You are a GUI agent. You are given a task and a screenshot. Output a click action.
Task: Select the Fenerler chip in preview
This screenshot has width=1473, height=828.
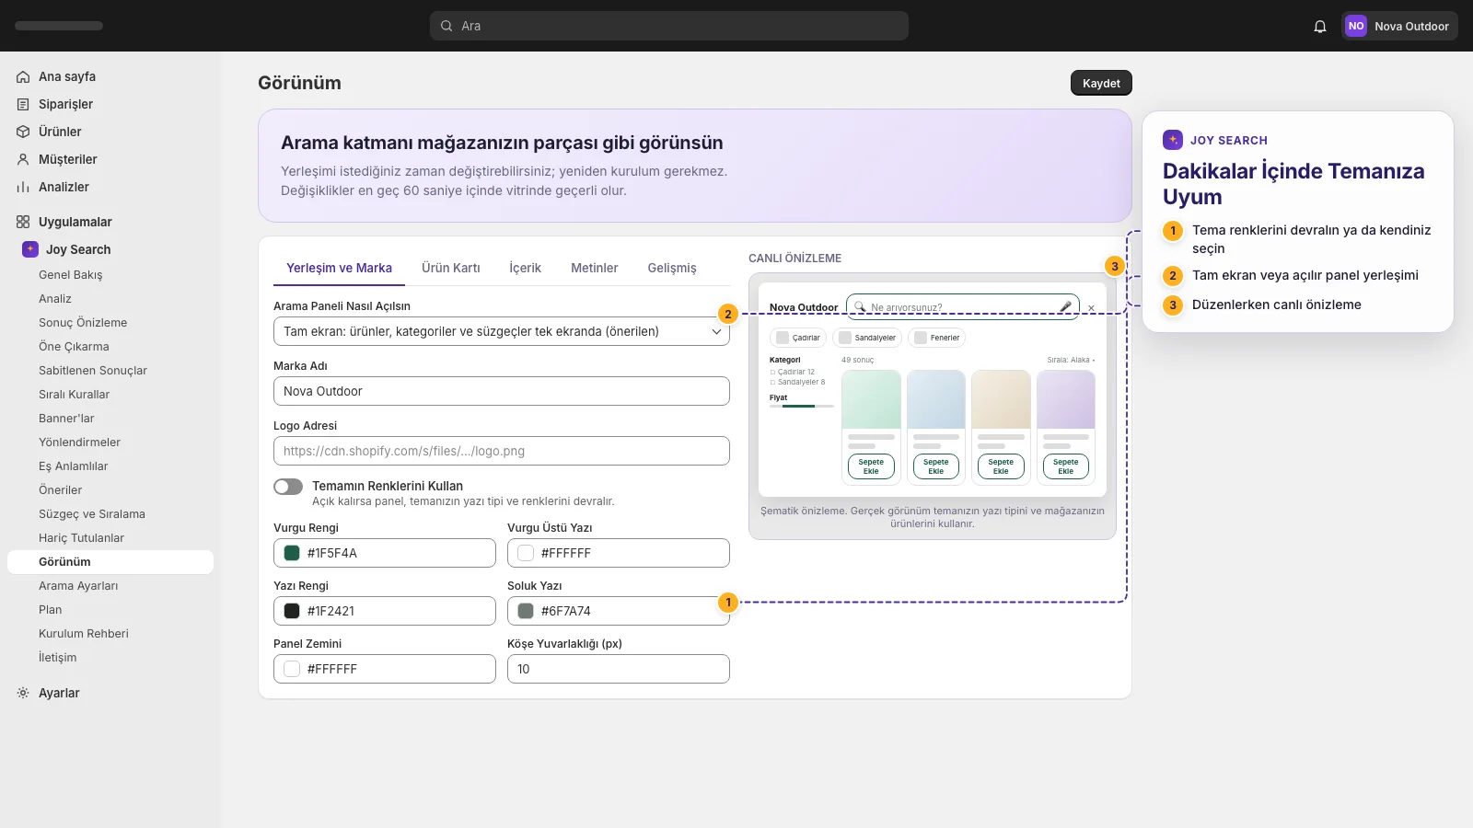[x=936, y=338]
